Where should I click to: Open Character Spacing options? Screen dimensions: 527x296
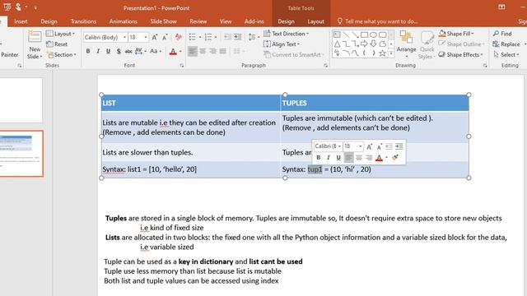(x=140, y=51)
